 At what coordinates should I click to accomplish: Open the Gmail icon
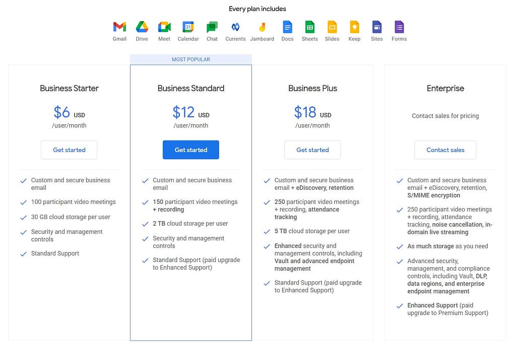pyautogui.click(x=119, y=27)
